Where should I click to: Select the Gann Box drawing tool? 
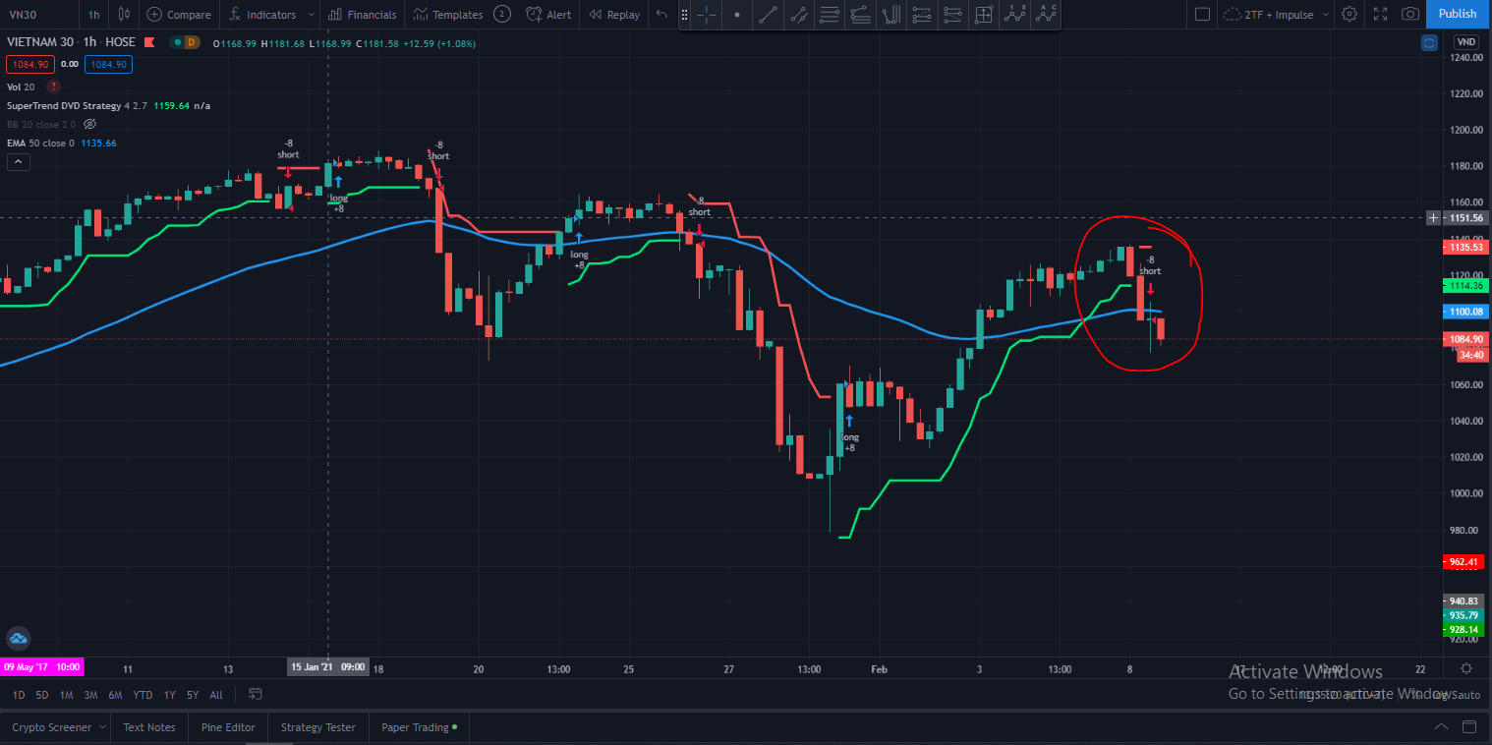point(983,15)
